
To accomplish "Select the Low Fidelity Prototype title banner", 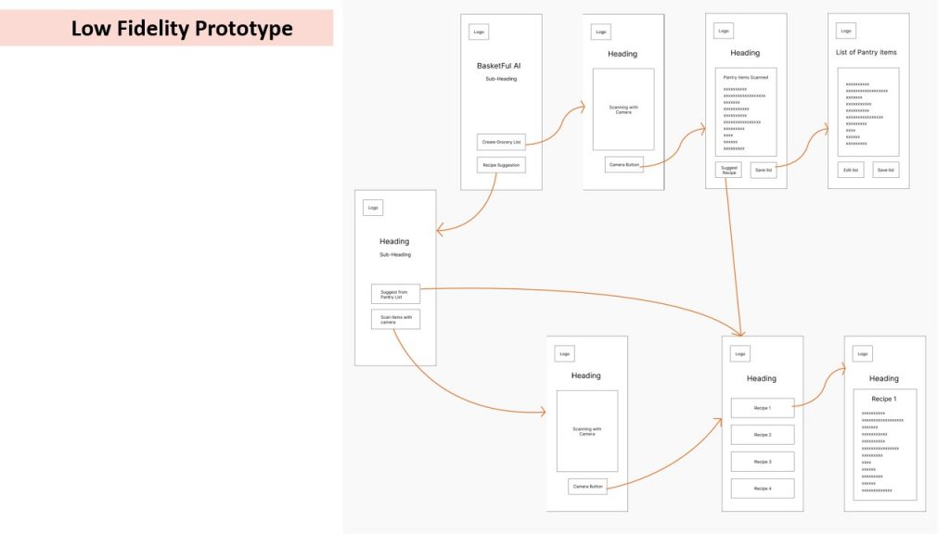I will click(181, 28).
